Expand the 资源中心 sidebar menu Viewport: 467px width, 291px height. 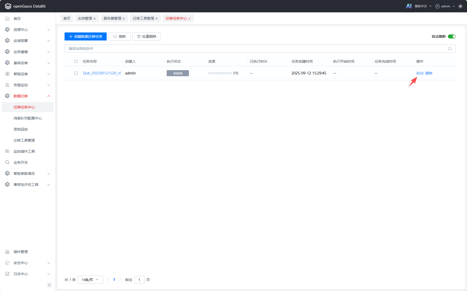pyautogui.click(x=28, y=30)
